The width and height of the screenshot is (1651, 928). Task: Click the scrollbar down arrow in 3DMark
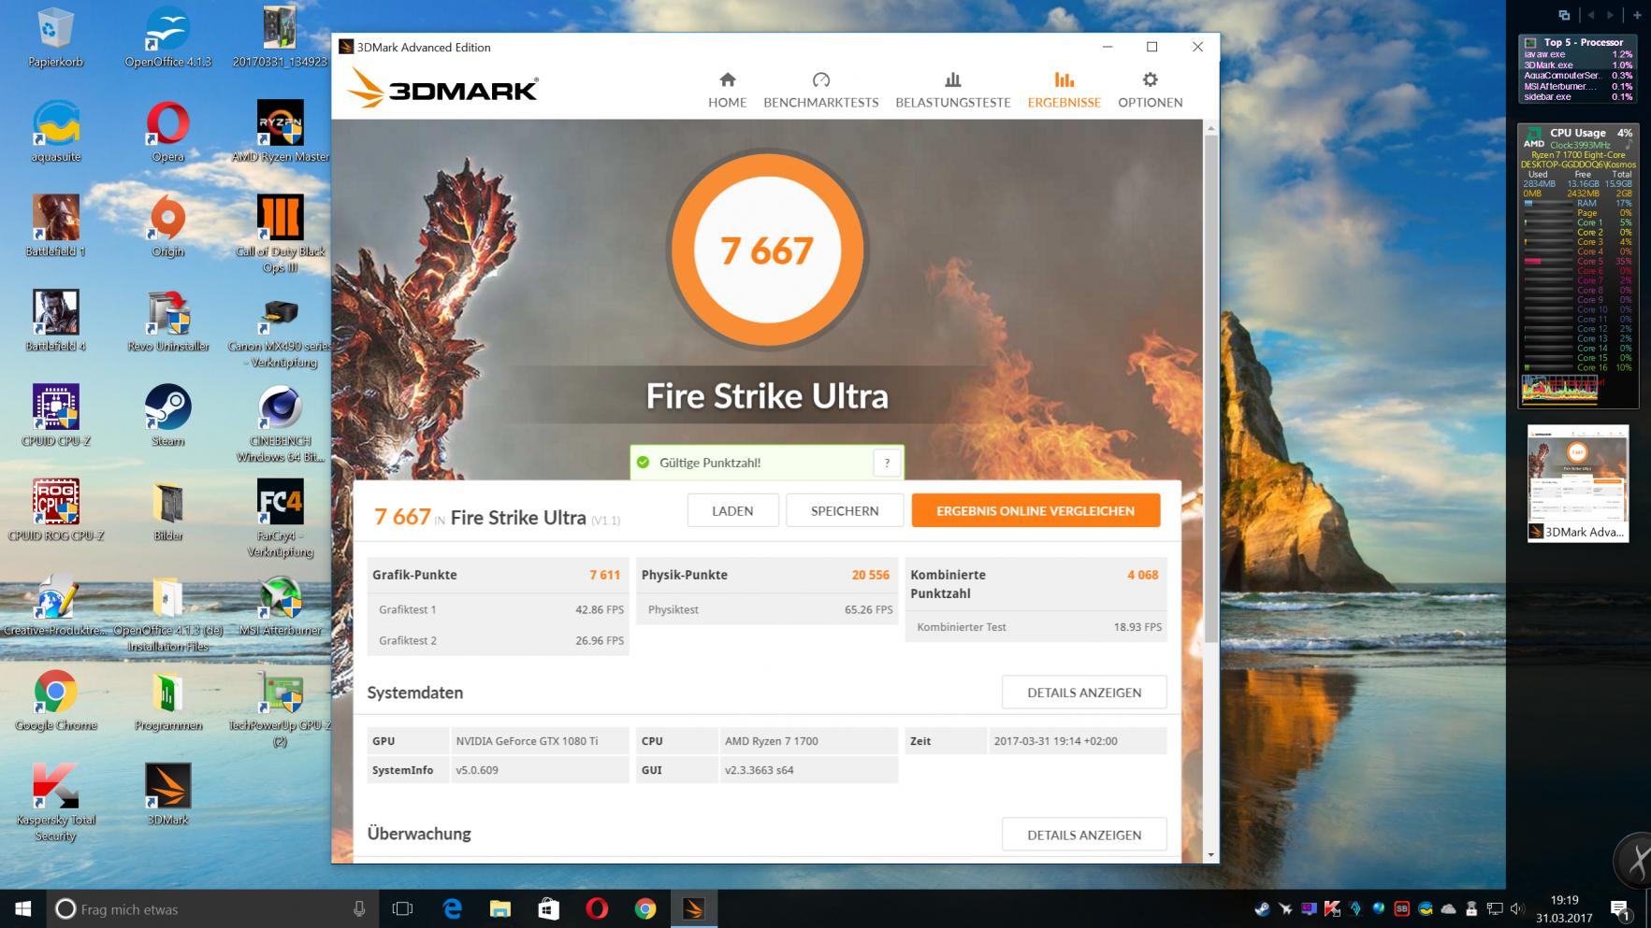coord(1210,854)
